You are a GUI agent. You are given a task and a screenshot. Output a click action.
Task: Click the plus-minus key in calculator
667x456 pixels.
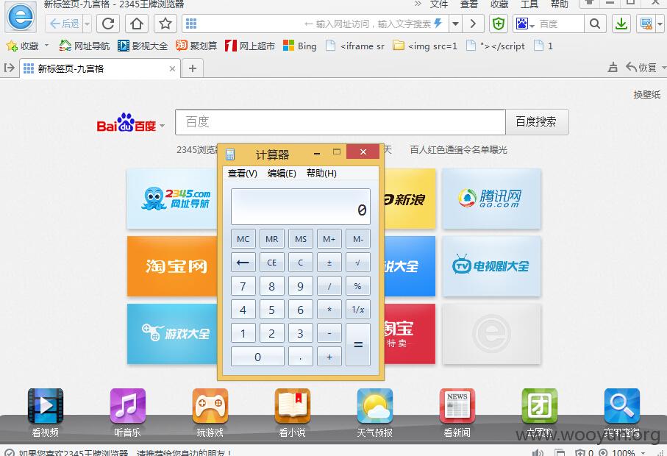329,263
